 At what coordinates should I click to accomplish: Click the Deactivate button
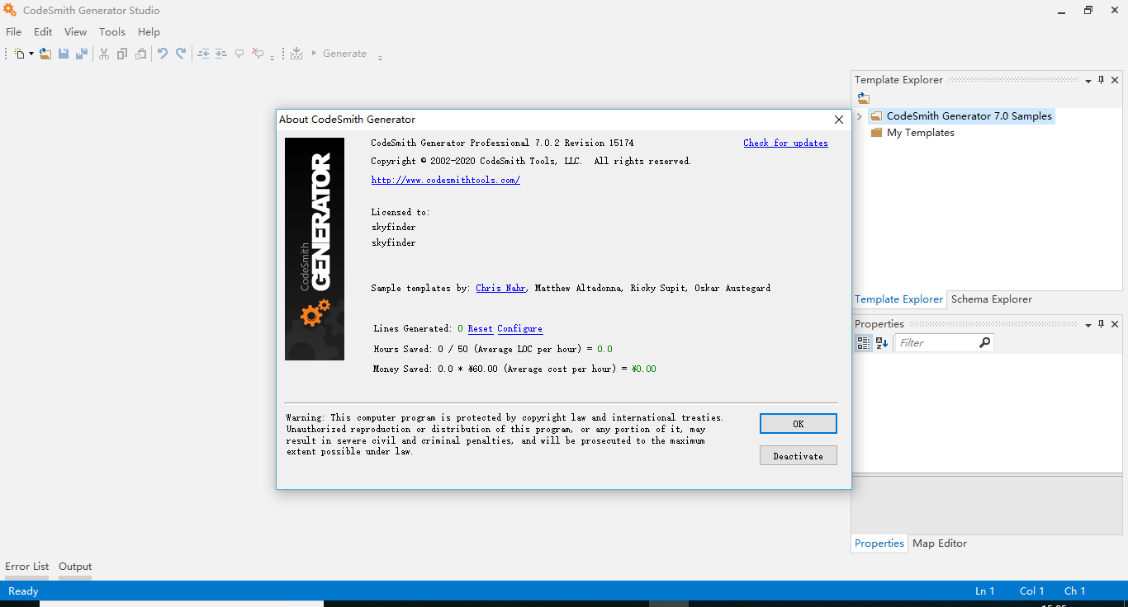pos(798,456)
